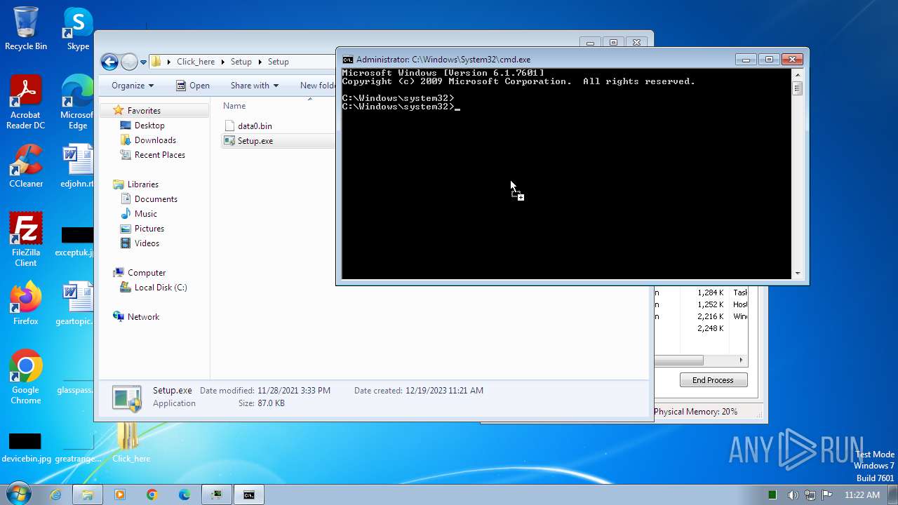The height and width of the screenshot is (505, 898).
Task: Select the Documents library
Action: click(x=156, y=199)
